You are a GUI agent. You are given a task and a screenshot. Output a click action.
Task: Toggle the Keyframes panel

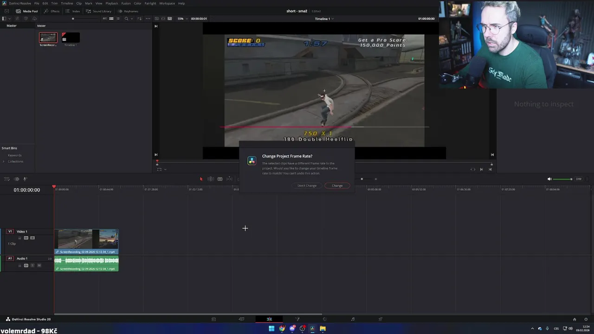pos(128,11)
